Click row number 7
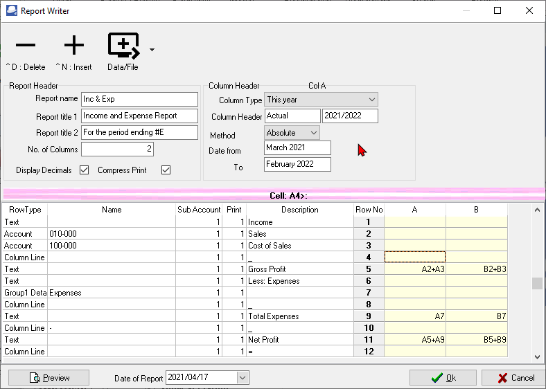 [x=369, y=293]
